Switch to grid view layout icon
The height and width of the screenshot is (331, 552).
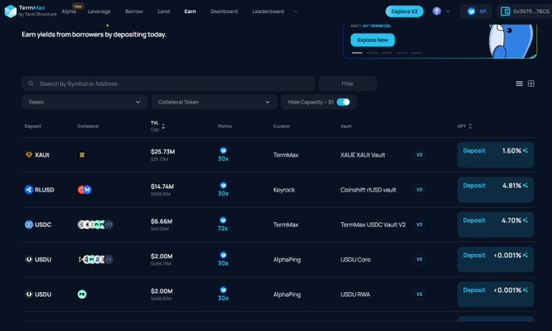tap(531, 84)
